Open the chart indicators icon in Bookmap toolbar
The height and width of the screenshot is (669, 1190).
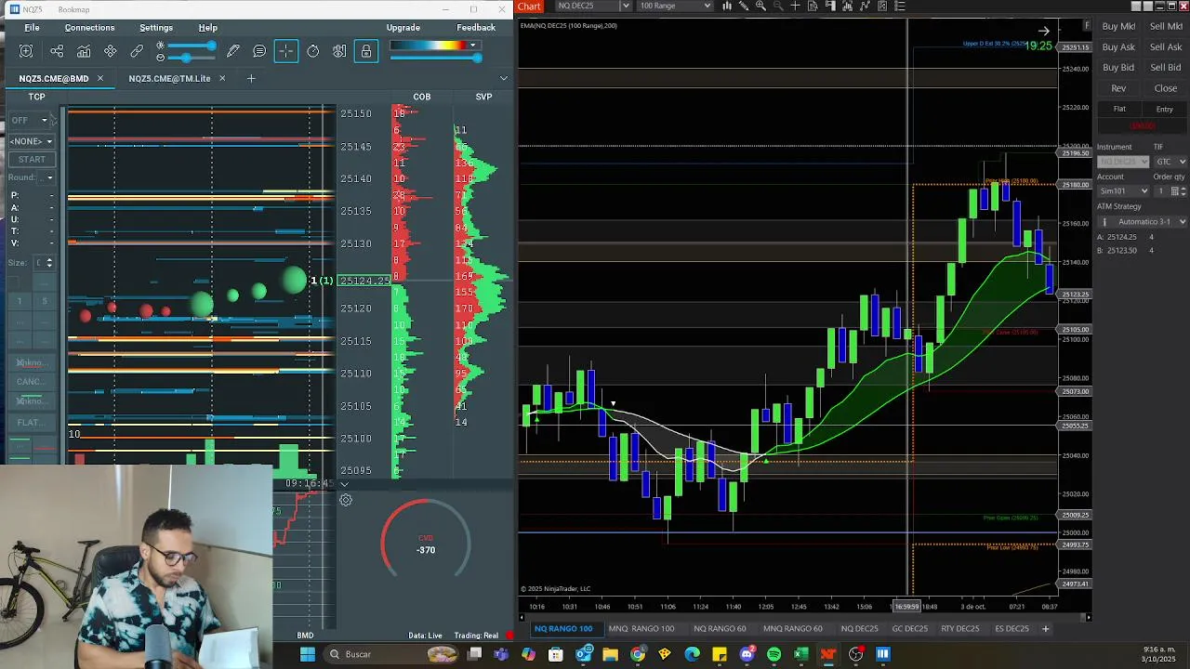(84, 51)
